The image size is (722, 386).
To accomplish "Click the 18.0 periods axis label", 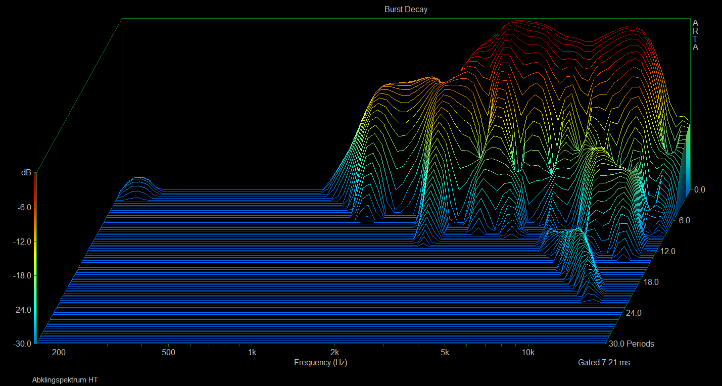I will [650, 282].
